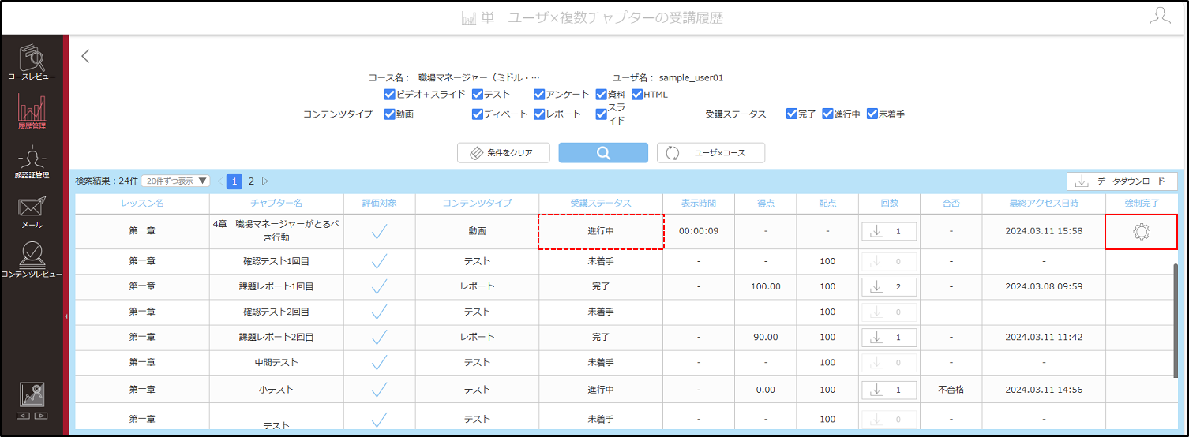Click the score 90.00 cell
The image size is (1189, 437).
pos(765,337)
